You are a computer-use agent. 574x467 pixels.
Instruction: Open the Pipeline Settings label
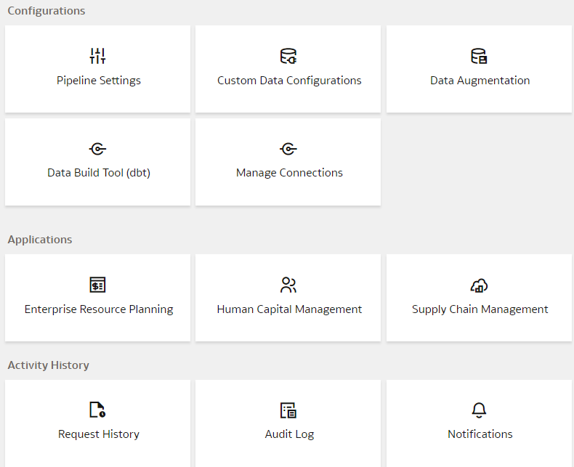point(99,81)
